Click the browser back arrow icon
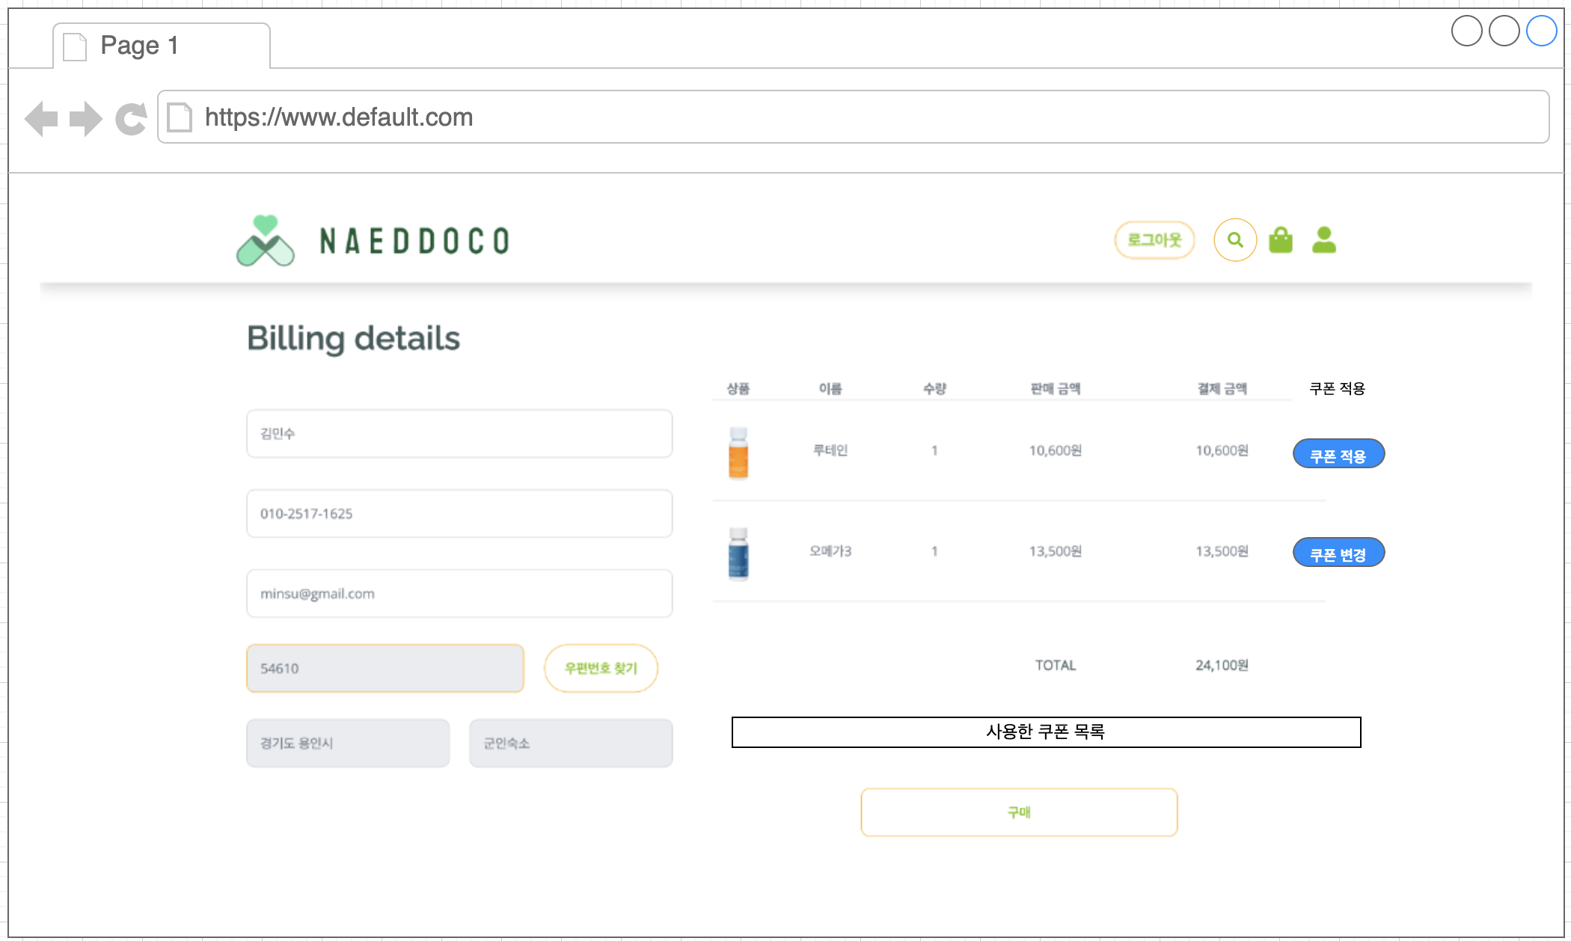1571x941 pixels. (x=41, y=118)
